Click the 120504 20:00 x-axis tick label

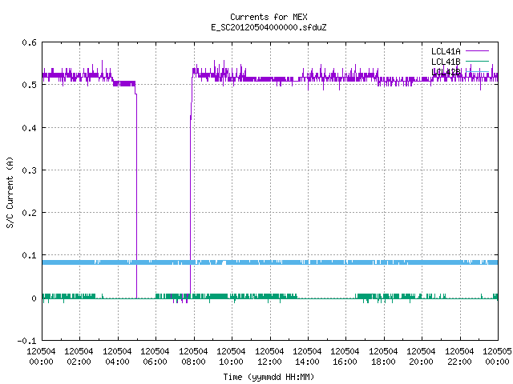[421, 357]
